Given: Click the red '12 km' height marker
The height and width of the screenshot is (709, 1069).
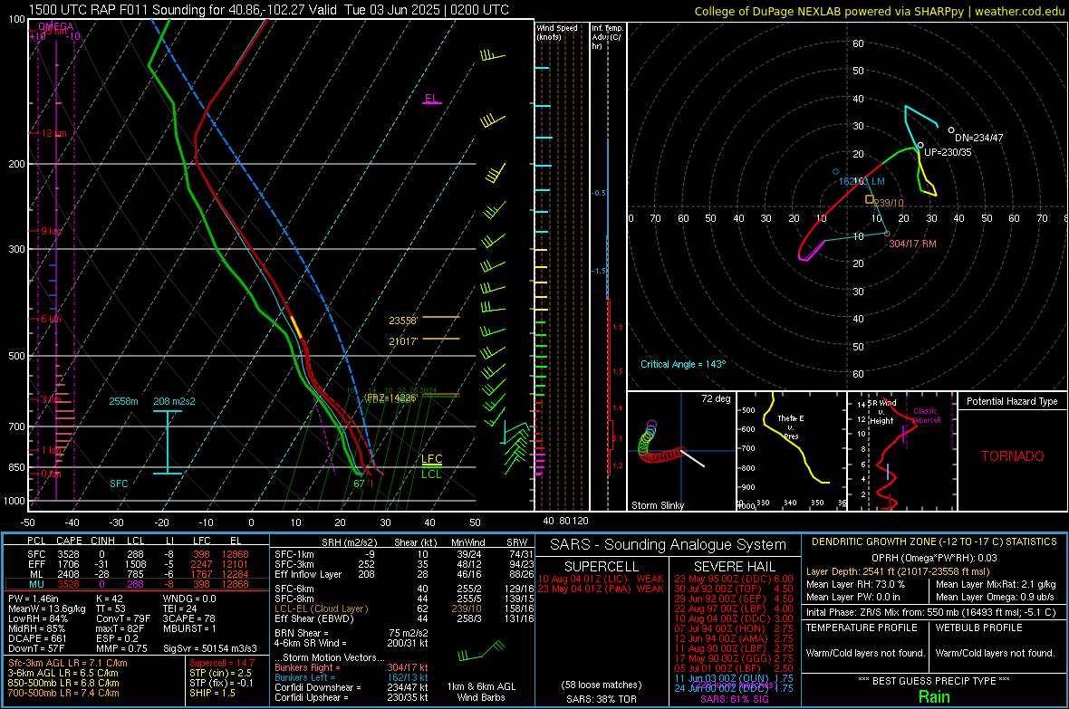Looking at the screenshot, I should [x=53, y=133].
